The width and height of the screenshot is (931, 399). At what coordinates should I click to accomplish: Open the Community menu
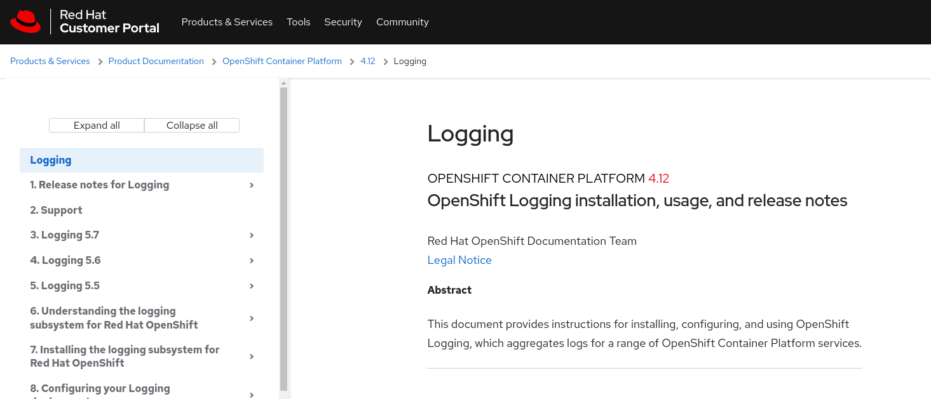pyautogui.click(x=402, y=22)
